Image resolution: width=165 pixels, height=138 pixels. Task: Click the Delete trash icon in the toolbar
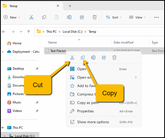pyautogui.click(x=95, y=17)
